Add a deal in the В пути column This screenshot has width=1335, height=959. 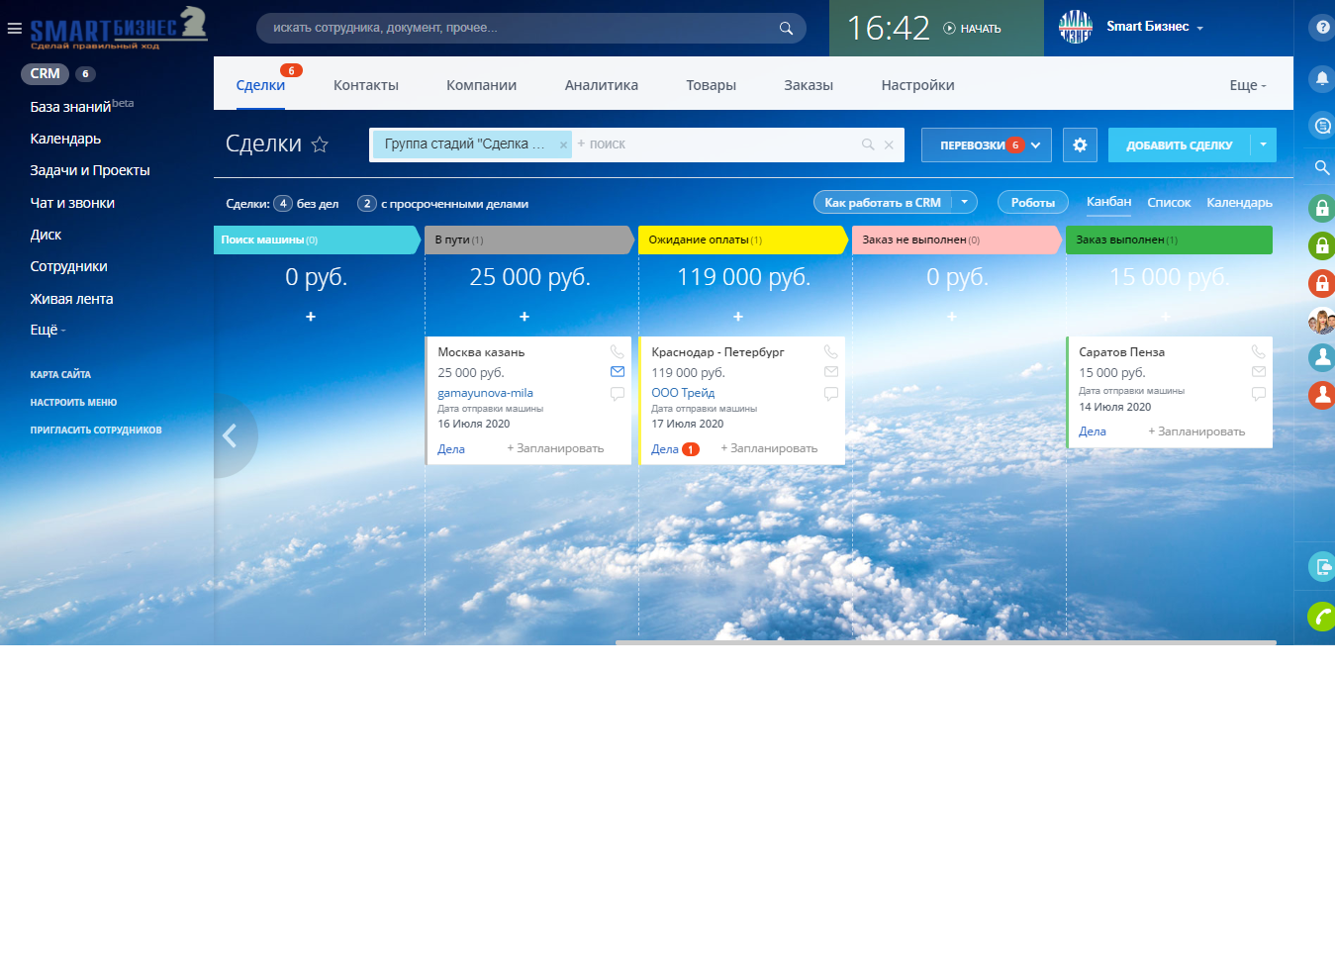coord(524,317)
